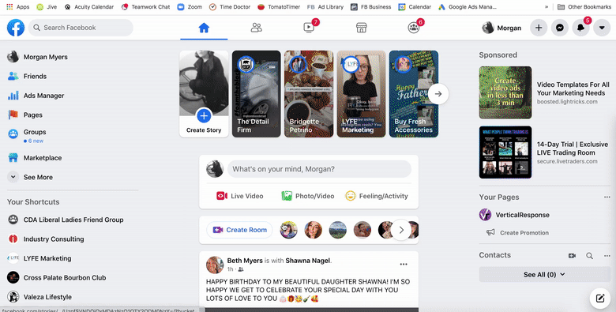Image resolution: width=616 pixels, height=312 pixels.
Task: View The Detail Firm story
Action: [256, 94]
